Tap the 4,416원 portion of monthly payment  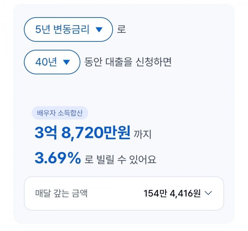coord(185,193)
